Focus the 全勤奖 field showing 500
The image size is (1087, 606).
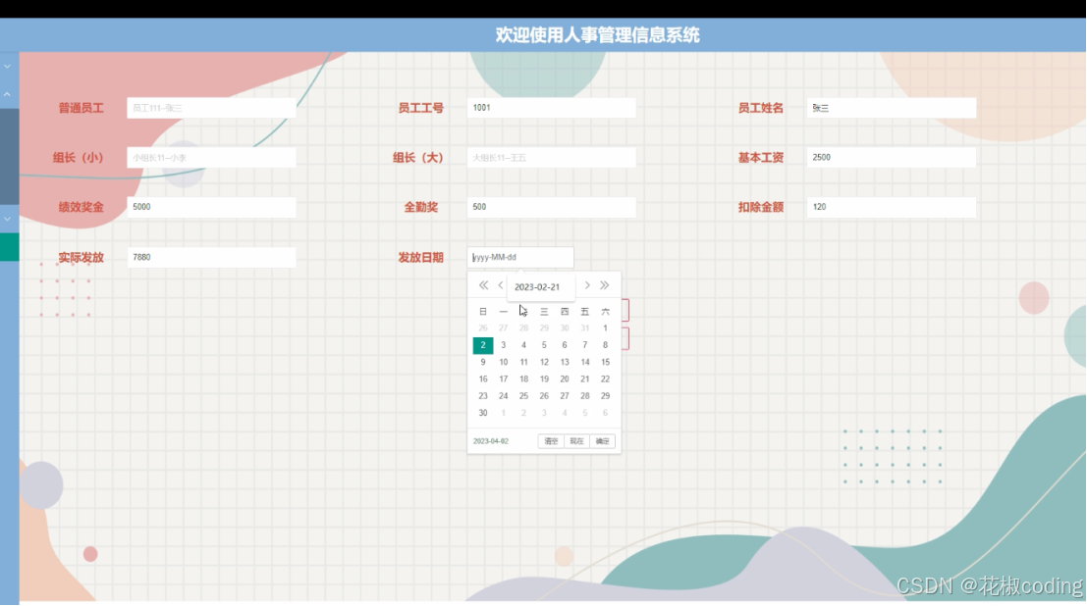[x=551, y=207]
